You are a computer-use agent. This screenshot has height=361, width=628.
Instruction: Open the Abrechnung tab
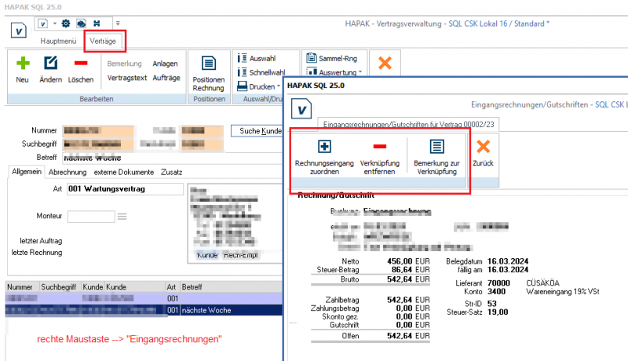tap(68, 171)
